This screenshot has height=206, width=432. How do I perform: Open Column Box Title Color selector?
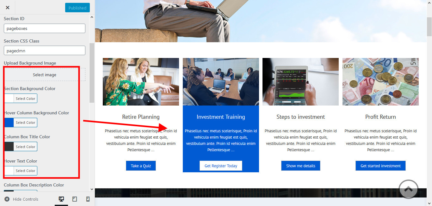pos(21,146)
